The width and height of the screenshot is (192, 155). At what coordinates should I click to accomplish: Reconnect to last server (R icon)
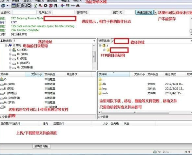56,6
